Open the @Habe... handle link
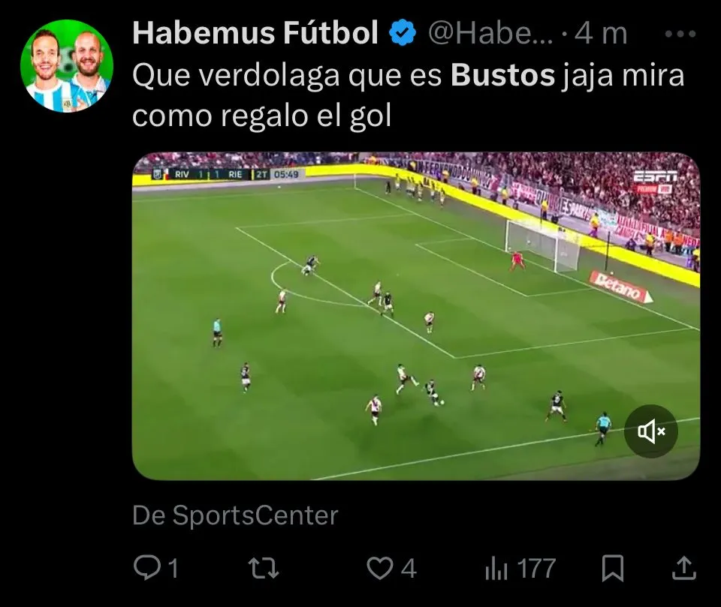721x607 pixels. click(490, 33)
